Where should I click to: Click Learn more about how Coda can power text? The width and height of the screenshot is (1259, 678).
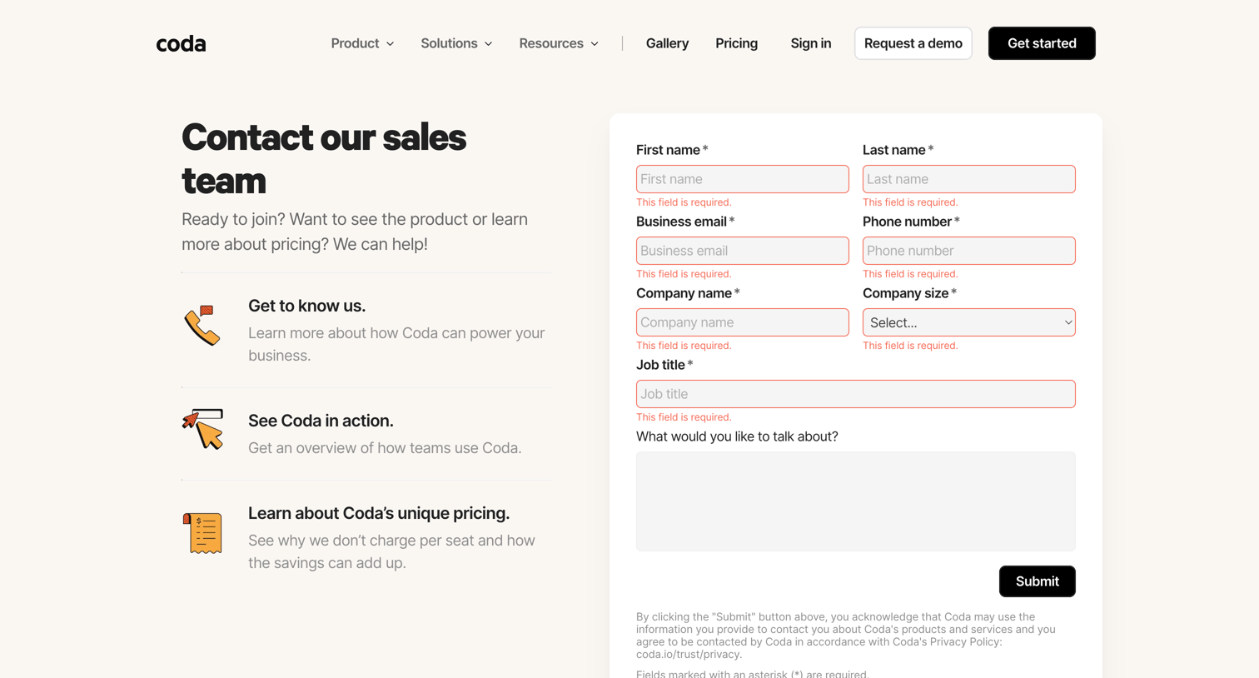coord(396,344)
